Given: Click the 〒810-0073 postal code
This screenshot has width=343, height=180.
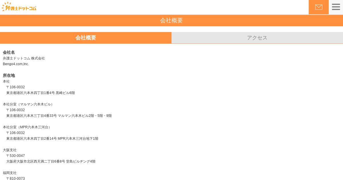Looking at the screenshot, I should (15, 178).
